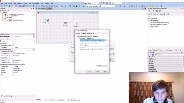The image size is (184, 103).
Task: Open the Refactor menu
Action: coord(20,3)
